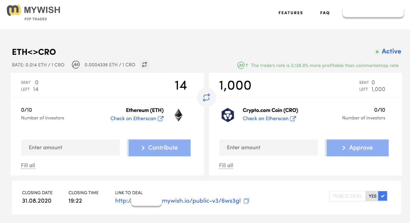The image size is (410, 223).
Task: Click the rate swap icon beside 0.0004336 ETH
Action: (145, 65)
